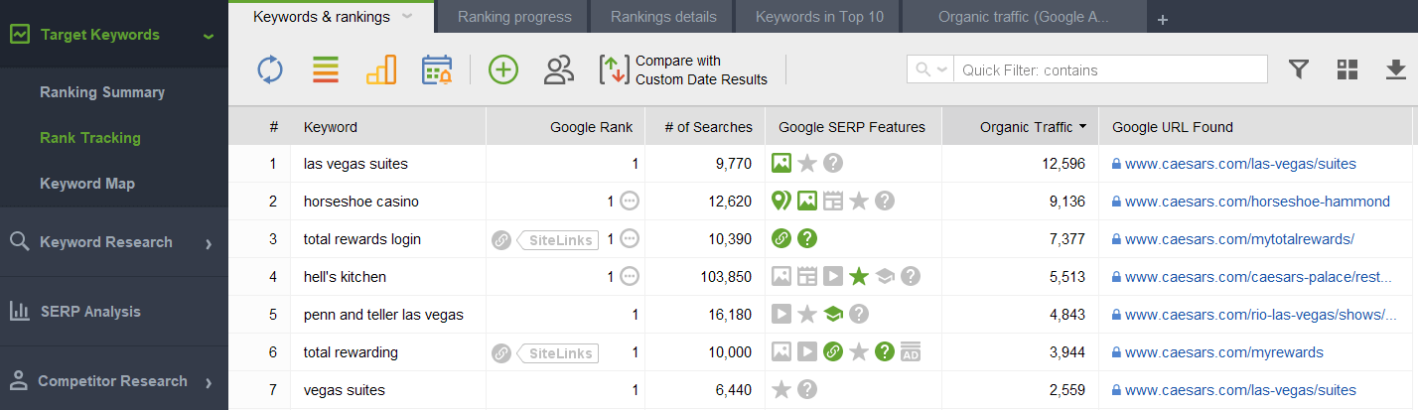Click the refresh rankings icon
Screen dimensions: 1418x410
point(270,69)
